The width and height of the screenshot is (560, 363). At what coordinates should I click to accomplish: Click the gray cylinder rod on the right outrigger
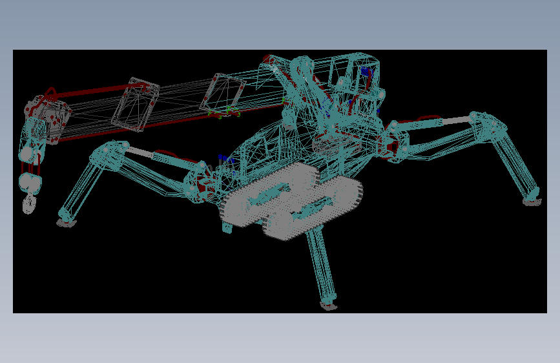click(x=456, y=120)
